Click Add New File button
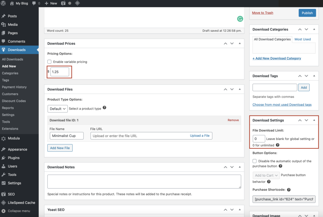323x217 pixels. point(60,148)
